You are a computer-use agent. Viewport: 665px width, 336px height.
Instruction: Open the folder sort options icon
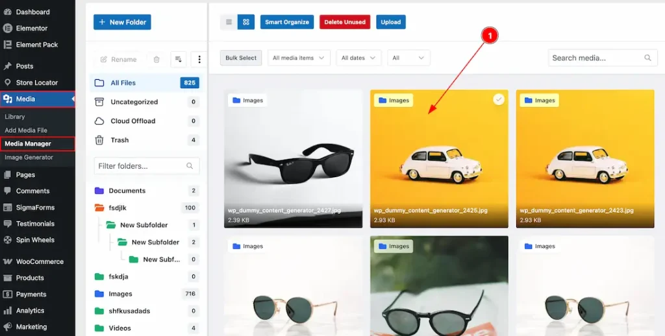179,59
